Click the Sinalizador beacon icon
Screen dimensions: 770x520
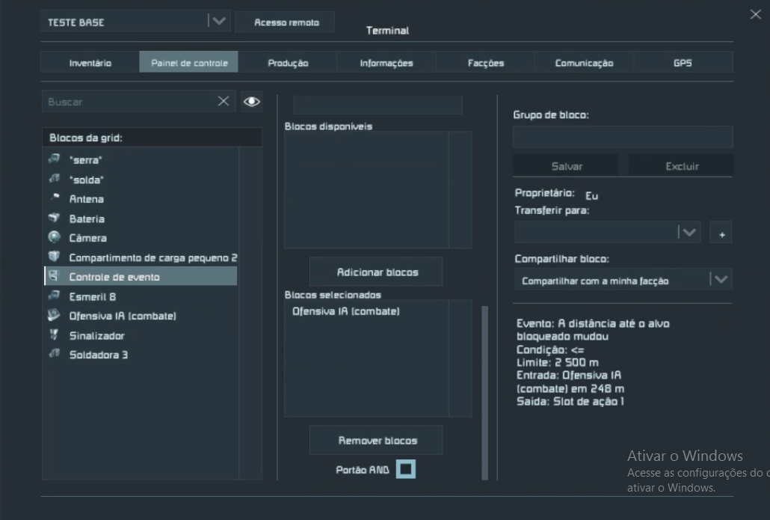pos(54,335)
